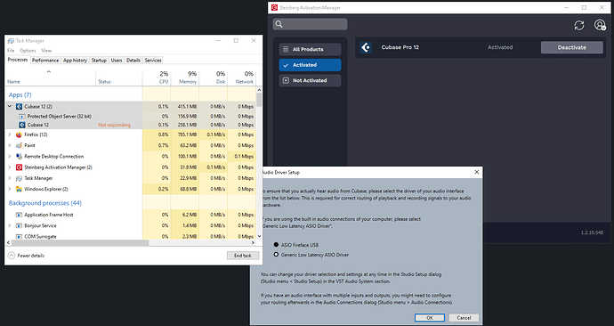Click OK in Audio Driver Setup
This screenshot has width=614, height=326.
pos(430,318)
